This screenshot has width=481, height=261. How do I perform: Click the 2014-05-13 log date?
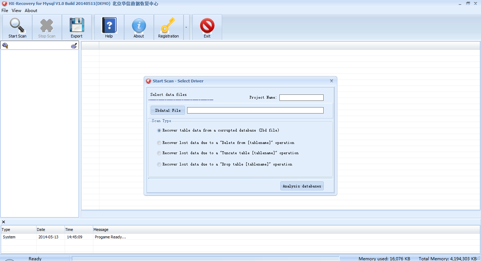[x=48, y=237]
